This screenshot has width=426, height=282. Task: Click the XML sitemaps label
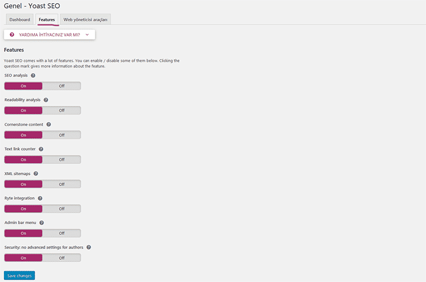(18, 174)
